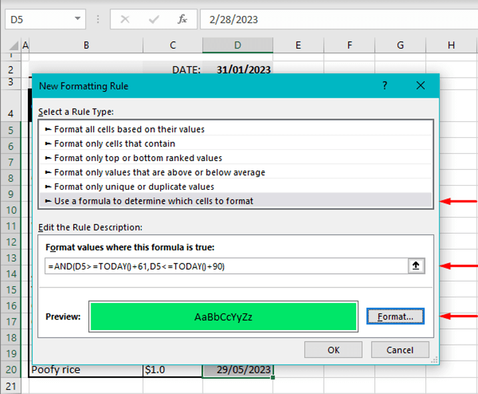
Task: Open the Name Box dropdown arrow
Action: coord(79,19)
